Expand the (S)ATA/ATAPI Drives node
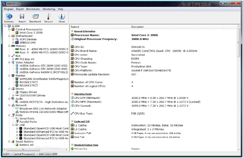The height and width of the screenshot is (158, 243). coord(13,95)
